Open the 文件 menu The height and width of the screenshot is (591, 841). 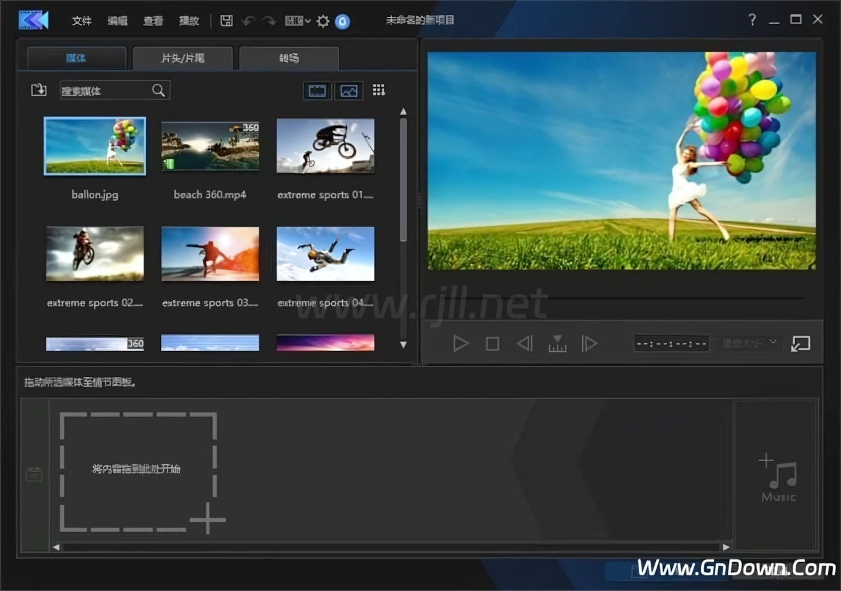(x=82, y=21)
